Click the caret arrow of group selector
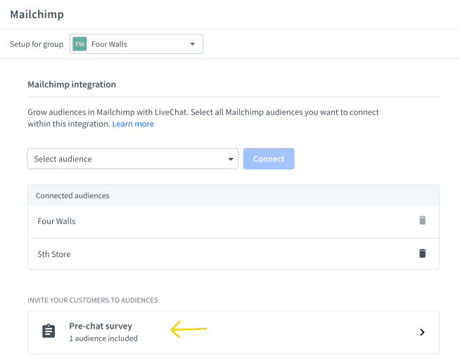 pyautogui.click(x=193, y=44)
